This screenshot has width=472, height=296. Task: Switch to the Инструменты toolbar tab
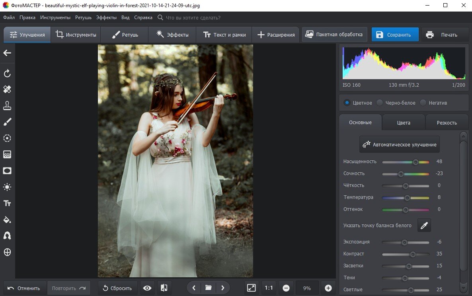pos(76,35)
